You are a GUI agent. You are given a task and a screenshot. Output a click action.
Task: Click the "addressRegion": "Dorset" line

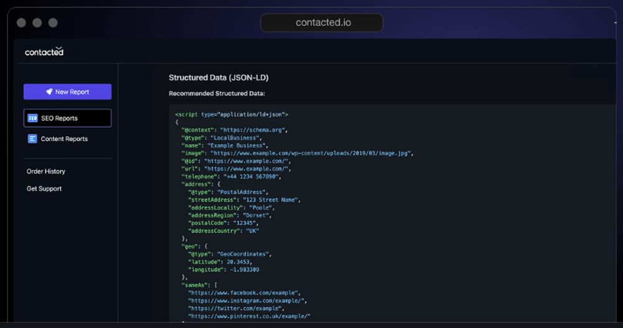pyautogui.click(x=230, y=215)
